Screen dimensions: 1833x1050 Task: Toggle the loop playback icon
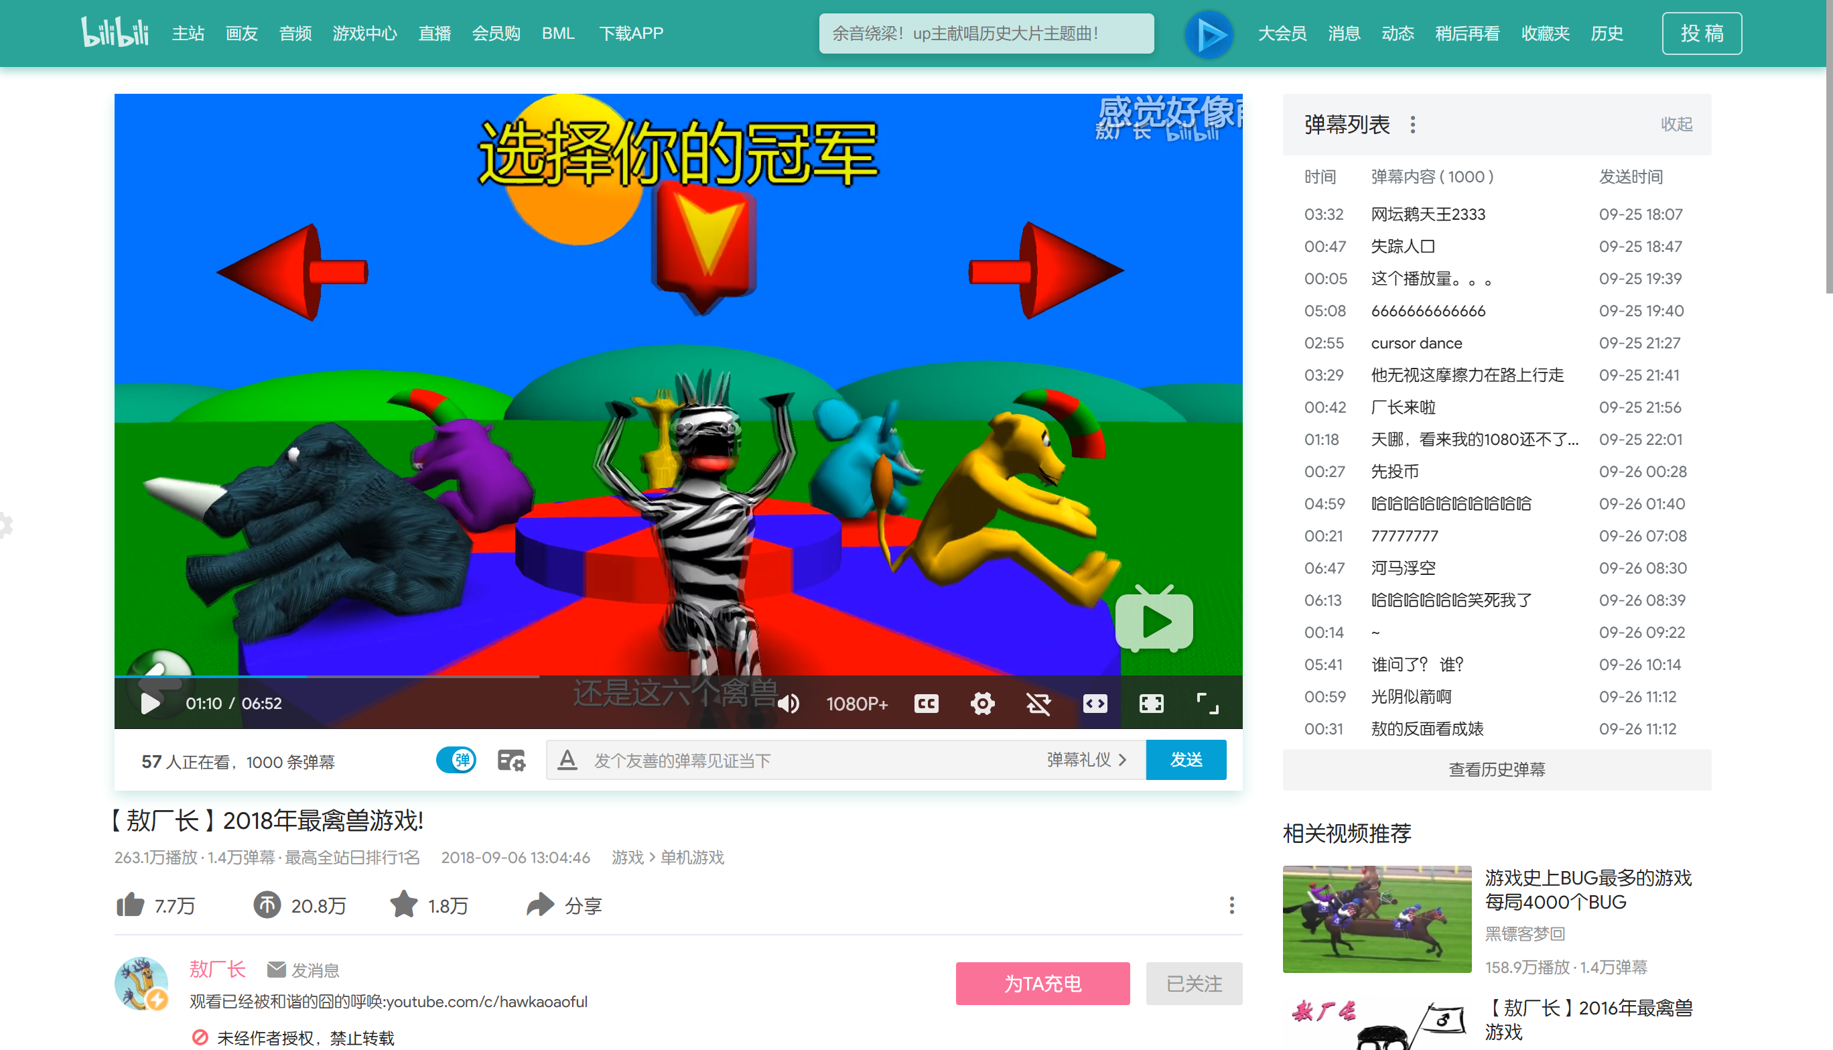coord(1038,703)
